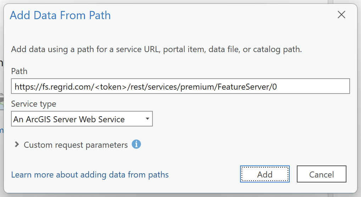Click the <token> placeholder in the Path field
This screenshot has height=197, width=361.
click(111, 87)
